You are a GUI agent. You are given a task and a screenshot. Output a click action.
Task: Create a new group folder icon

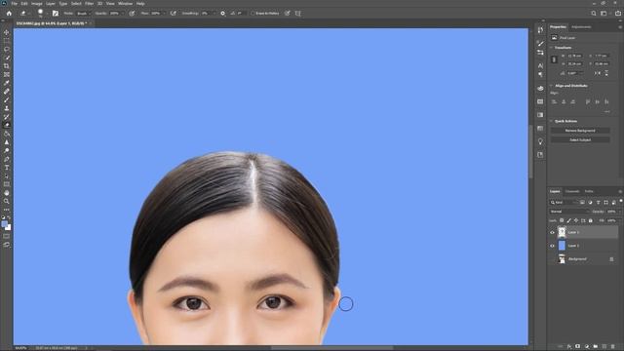click(596, 347)
